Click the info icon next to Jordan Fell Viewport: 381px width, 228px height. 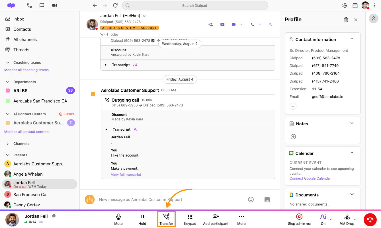point(54,216)
